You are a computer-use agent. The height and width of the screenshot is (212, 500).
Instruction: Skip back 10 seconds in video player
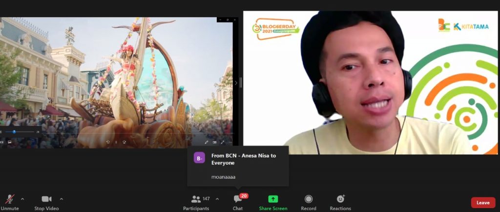pos(108,142)
